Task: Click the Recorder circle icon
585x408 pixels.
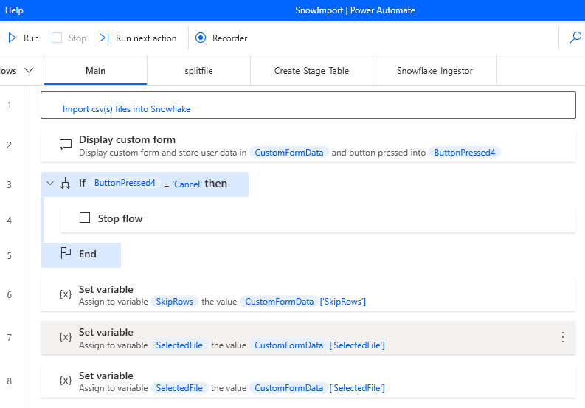Action: 201,38
